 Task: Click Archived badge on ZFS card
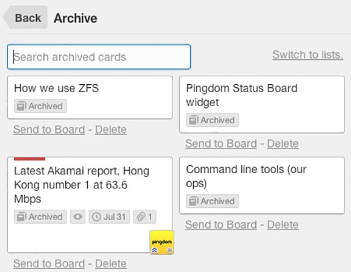41,106
